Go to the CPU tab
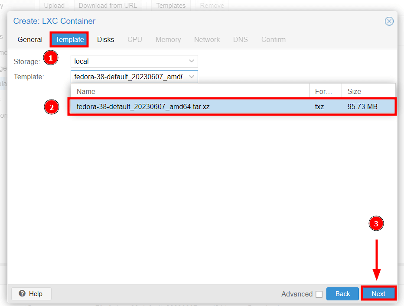 point(134,39)
